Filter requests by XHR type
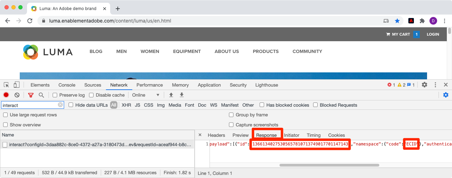The width and height of the screenshot is (452, 178). (x=126, y=105)
